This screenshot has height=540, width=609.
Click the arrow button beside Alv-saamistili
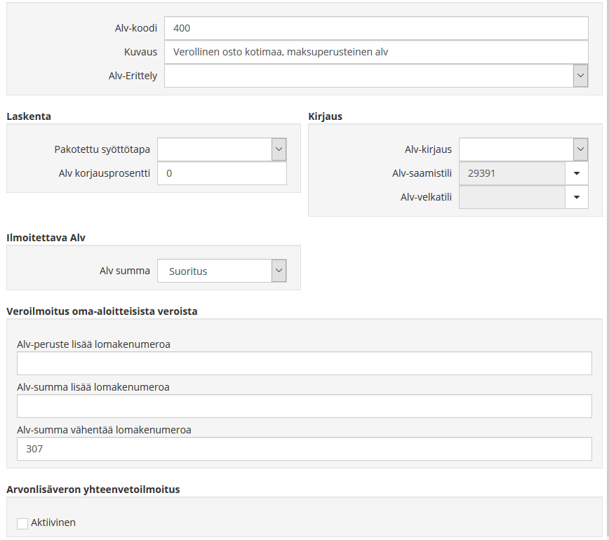click(577, 173)
